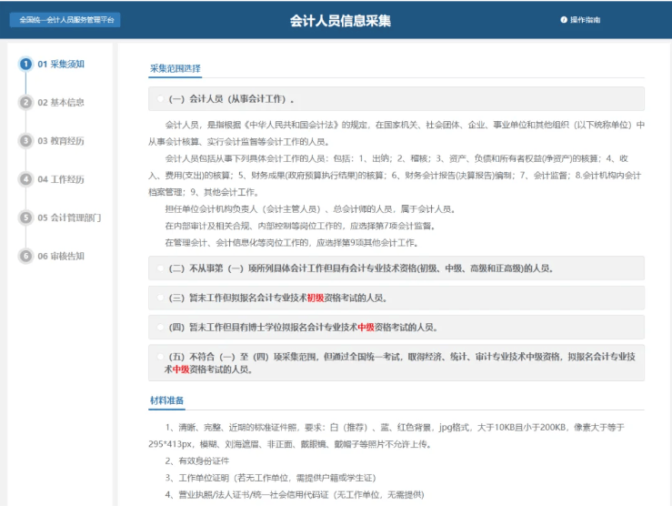Open the 操作指南 link

pyautogui.click(x=585, y=20)
